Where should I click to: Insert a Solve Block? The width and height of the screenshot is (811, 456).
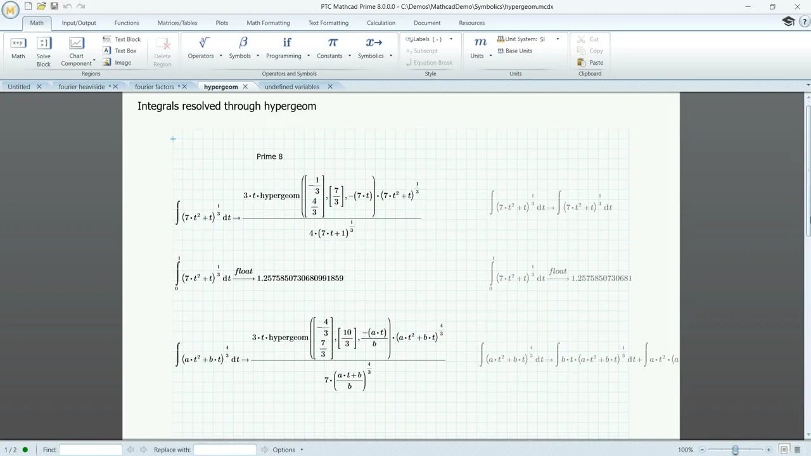[x=43, y=47]
